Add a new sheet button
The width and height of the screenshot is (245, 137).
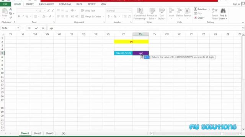[64, 134]
